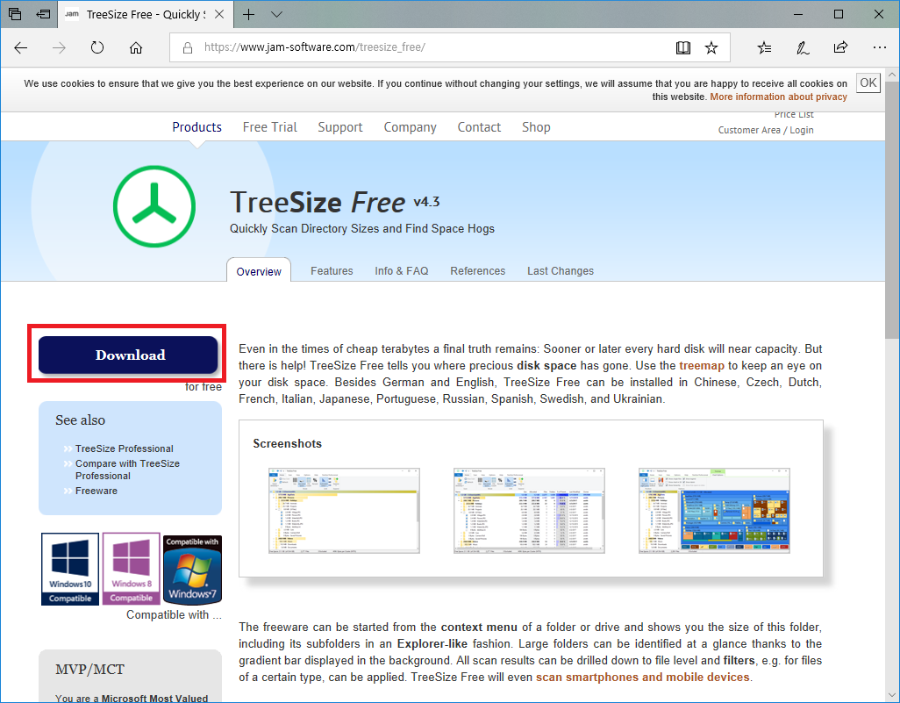This screenshot has width=900, height=703.
Task: Open the Products menu
Action: point(196,127)
